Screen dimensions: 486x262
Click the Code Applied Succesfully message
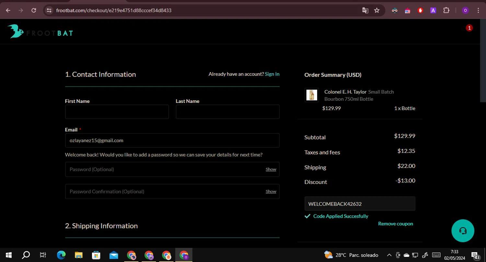(341, 216)
